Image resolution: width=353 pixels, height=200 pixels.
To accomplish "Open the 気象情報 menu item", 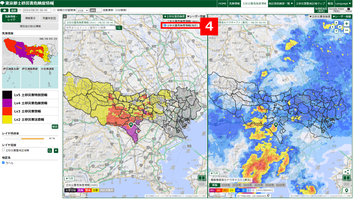I will coord(234,4).
